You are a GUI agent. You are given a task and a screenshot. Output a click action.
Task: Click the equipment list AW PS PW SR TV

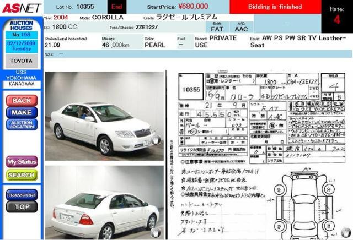298,41
